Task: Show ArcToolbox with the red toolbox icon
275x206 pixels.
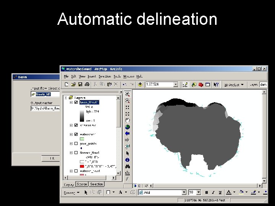Action: coord(201,85)
